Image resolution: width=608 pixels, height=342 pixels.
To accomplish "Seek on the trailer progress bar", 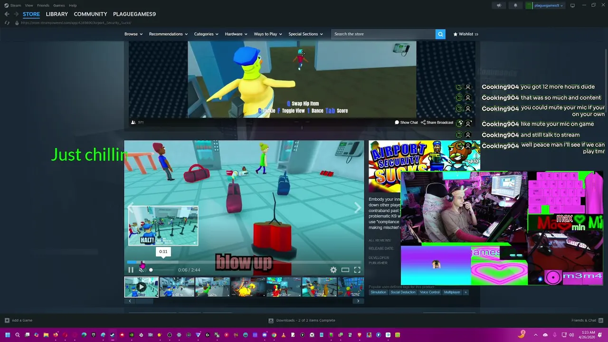I will (244, 262).
